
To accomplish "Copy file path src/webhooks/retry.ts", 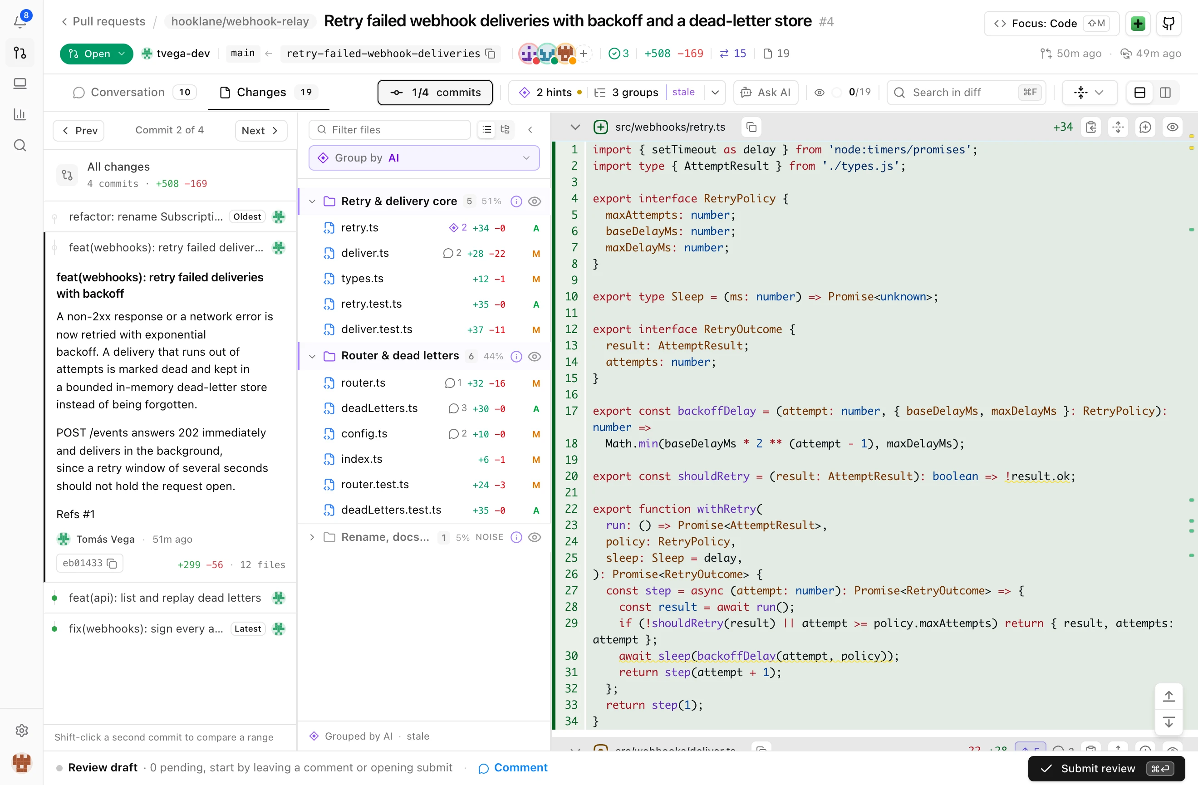I will (751, 128).
